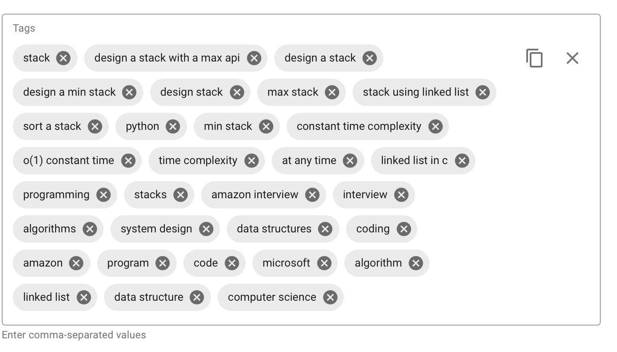Image resolution: width=617 pixels, height=352 pixels.
Task: Delete the 'amazon interview' tag
Action: click(x=312, y=195)
